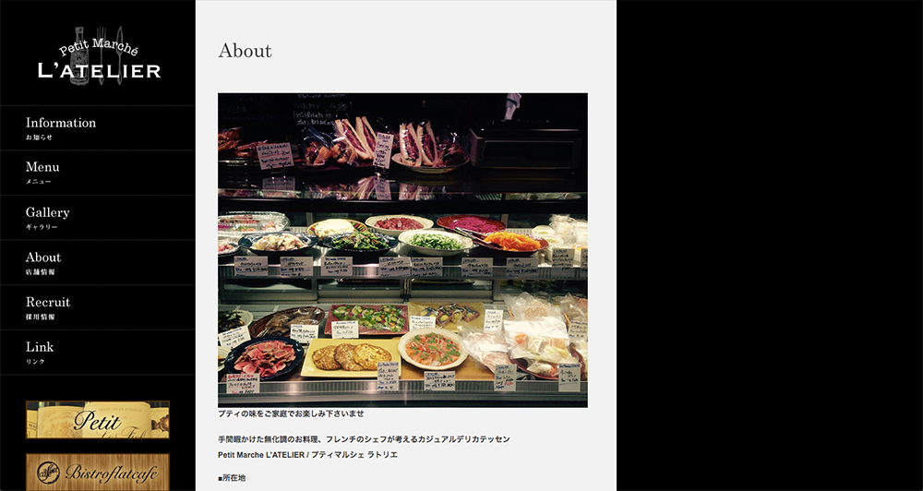923x491 pixels.
Task: Click the round emblem on Bistroflatcafe banner
Action: 48,473
